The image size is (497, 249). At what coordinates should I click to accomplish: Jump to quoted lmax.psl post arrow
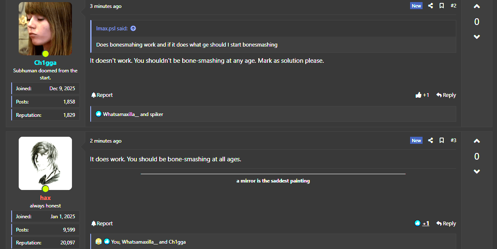tap(133, 29)
